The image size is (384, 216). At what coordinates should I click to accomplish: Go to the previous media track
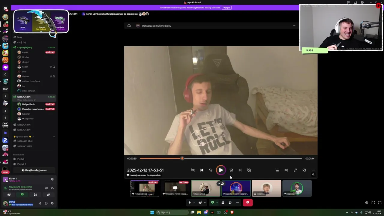click(202, 170)
